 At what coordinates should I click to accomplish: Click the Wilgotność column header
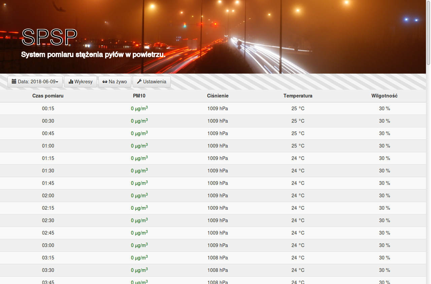coord(384,96)
